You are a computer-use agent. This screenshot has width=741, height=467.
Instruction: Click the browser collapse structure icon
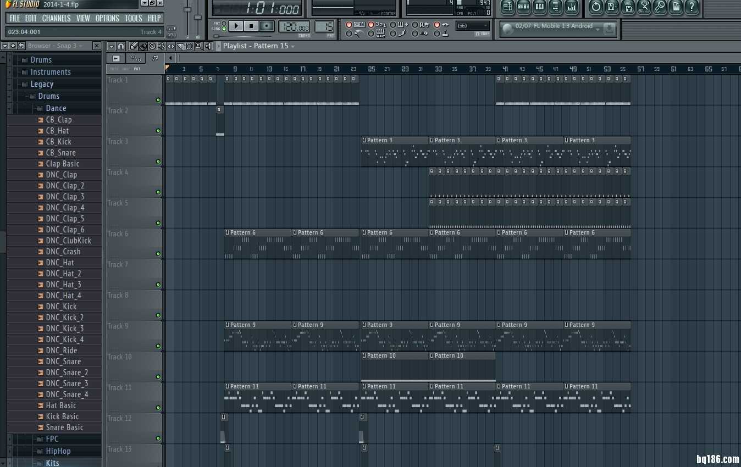[x=13, y=46]
